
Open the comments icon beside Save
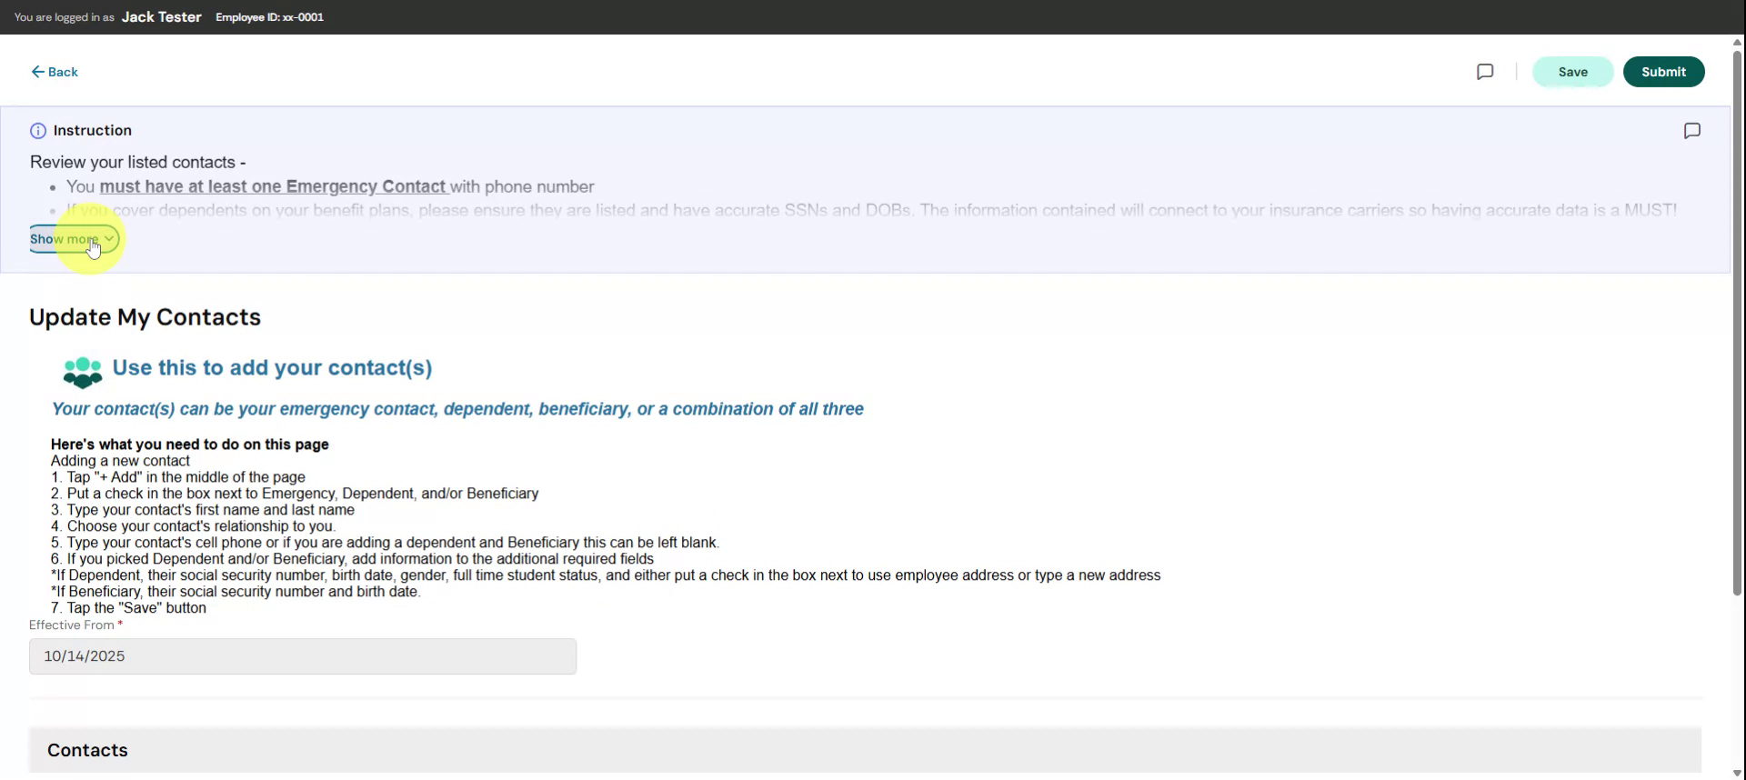pos(1485,72)
